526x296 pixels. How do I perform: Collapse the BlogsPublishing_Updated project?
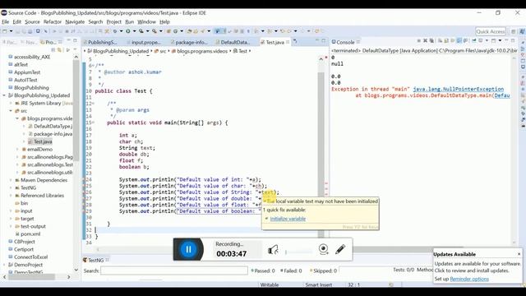pos(4,95)
